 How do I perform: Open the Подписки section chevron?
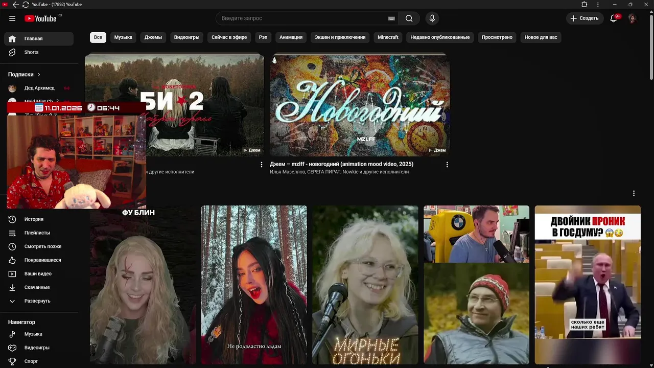(39, 75)
